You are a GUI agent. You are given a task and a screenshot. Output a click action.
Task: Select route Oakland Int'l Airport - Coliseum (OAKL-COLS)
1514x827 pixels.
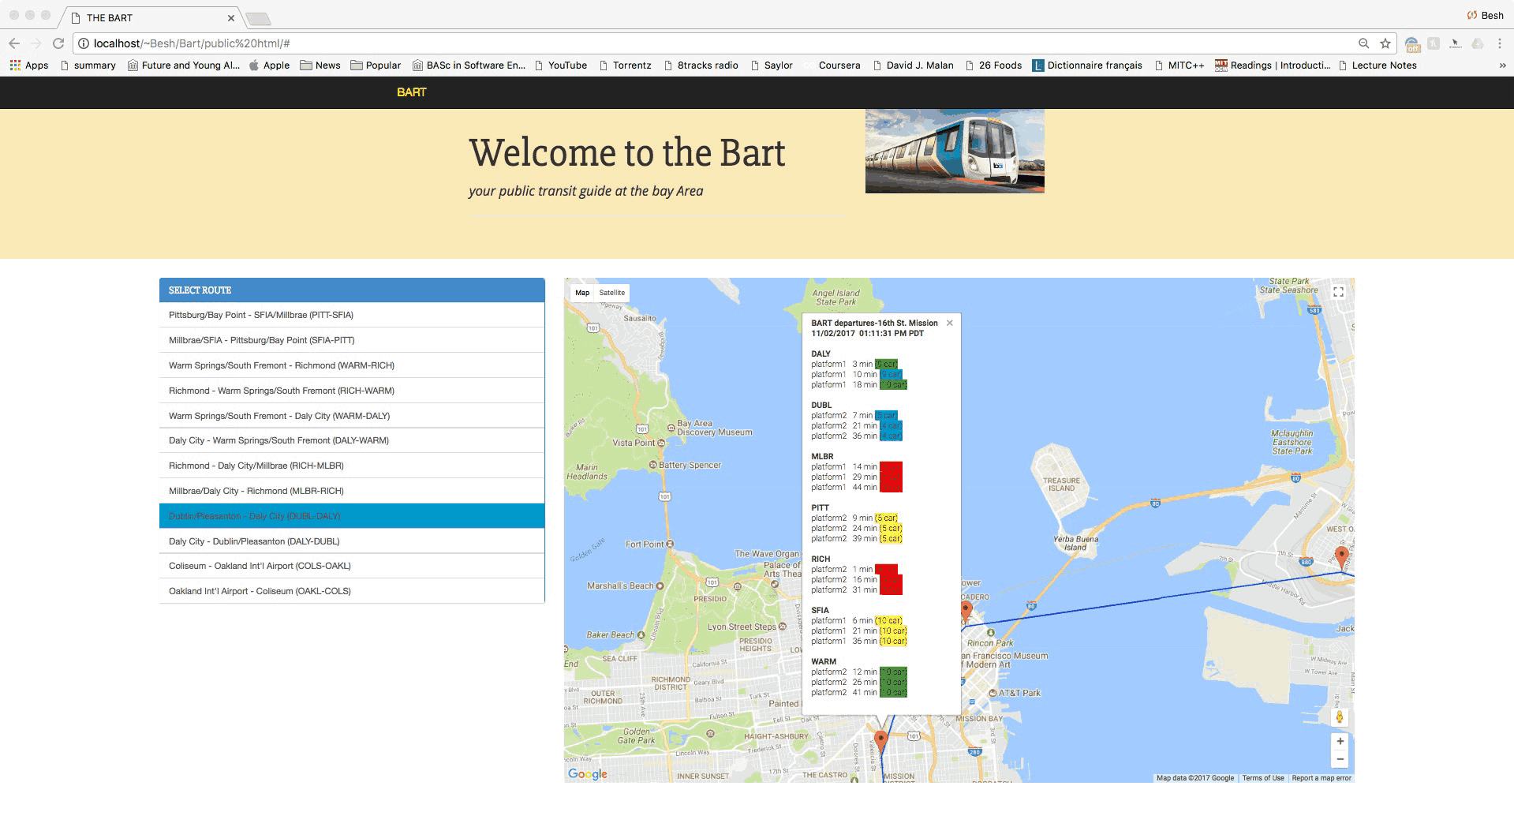(x=352, y=591)
